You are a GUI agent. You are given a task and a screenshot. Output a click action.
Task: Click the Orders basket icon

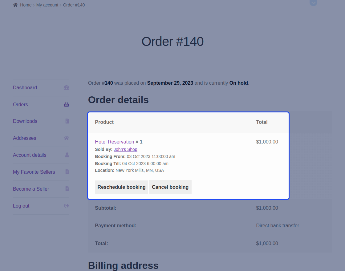(67, 104)
